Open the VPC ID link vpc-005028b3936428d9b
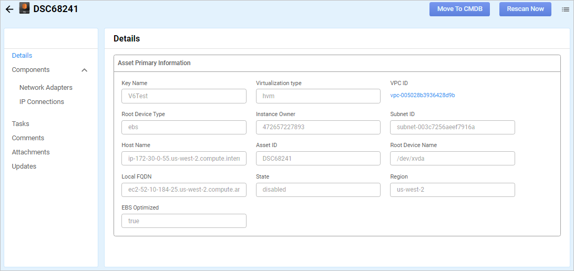The width and height of the screenshot is (574, 271). point(422,96)
